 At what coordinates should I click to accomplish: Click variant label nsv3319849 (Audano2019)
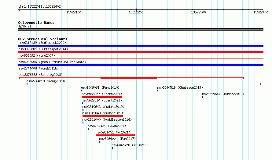pos(103,113)
